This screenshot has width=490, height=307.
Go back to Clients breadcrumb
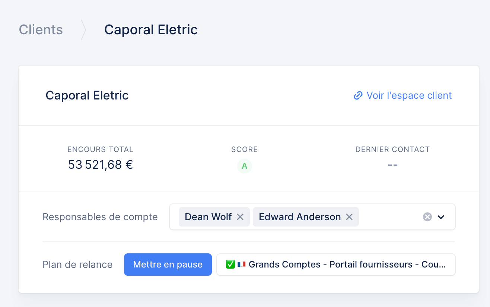(x=41, y=29)
